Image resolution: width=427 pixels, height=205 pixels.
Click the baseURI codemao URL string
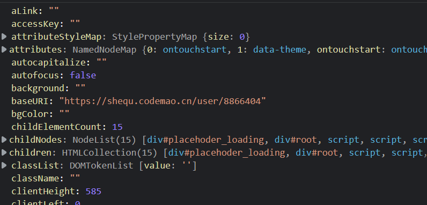click(163, 101)
